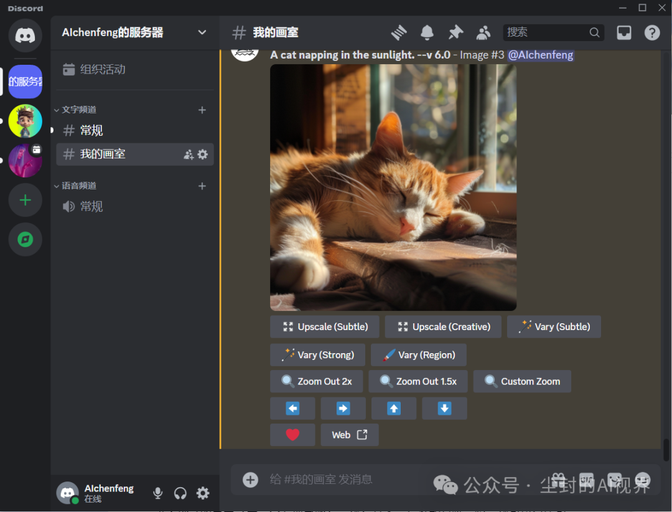Collapse the 语音频道 category
Image resolution: width=672 pixels, height=512 pixels.
pyautogui.click(x=78, y=186)
